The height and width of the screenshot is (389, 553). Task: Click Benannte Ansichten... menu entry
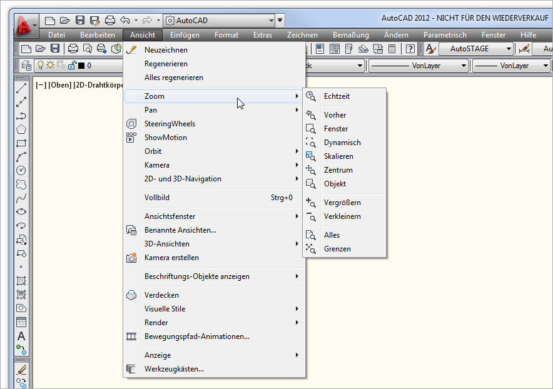pos(180,230)
